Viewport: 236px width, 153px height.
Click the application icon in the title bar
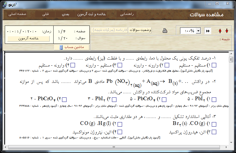pyautogui.click(x=5, y=4)
